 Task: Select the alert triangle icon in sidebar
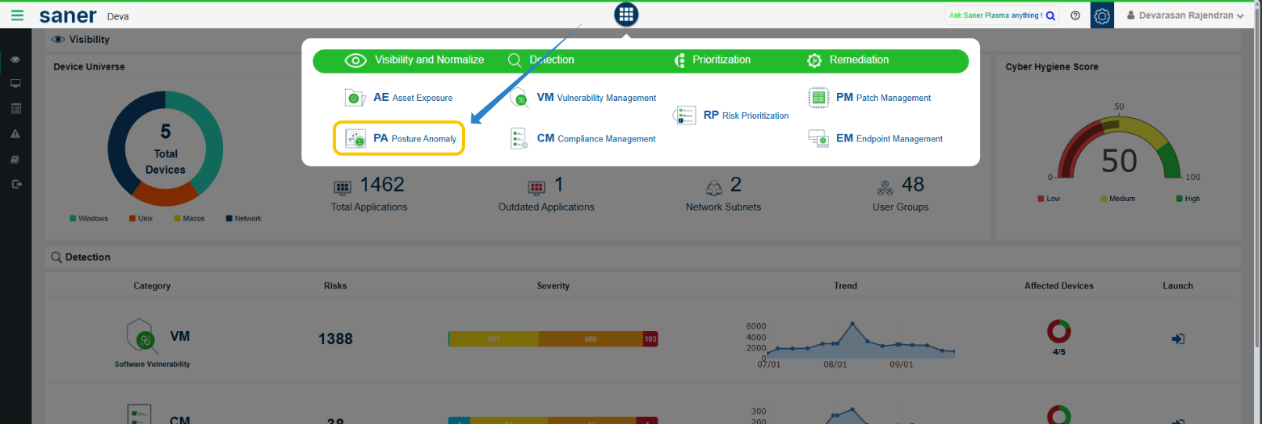pyautogui.click(x=15, y=134)
